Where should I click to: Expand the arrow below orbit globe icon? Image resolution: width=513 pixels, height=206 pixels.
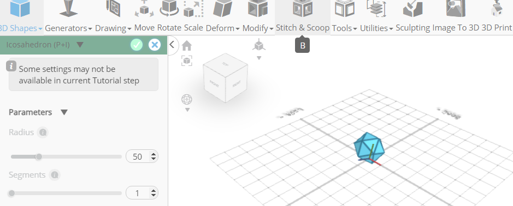(187, 110)
